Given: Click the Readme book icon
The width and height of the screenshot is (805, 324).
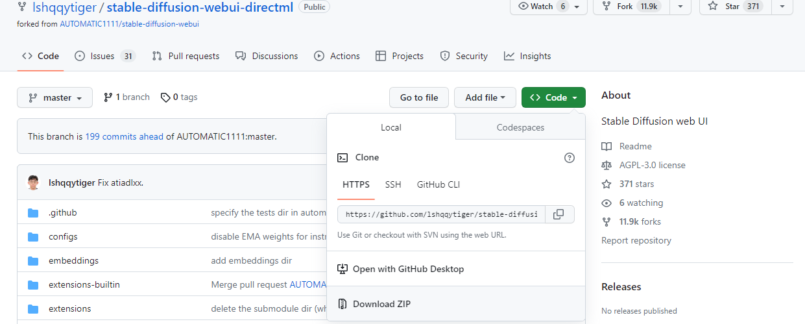Looking at the screenshot, I should pos(607,147).
